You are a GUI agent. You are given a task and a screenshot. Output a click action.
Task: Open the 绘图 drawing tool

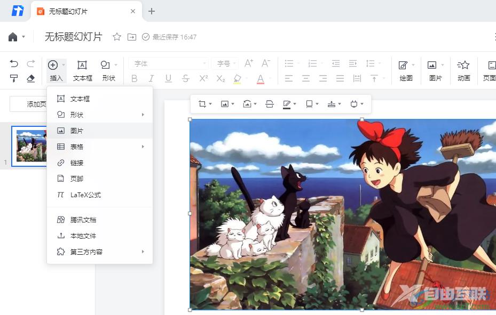406,71
